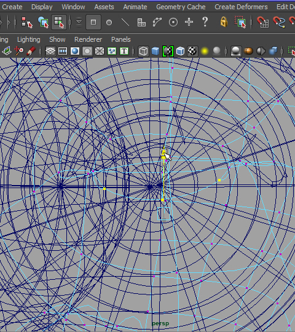Switch to smooth shade all blue cube
The height and width of the screenshot is (332, 295).
[x=155, y=51]
